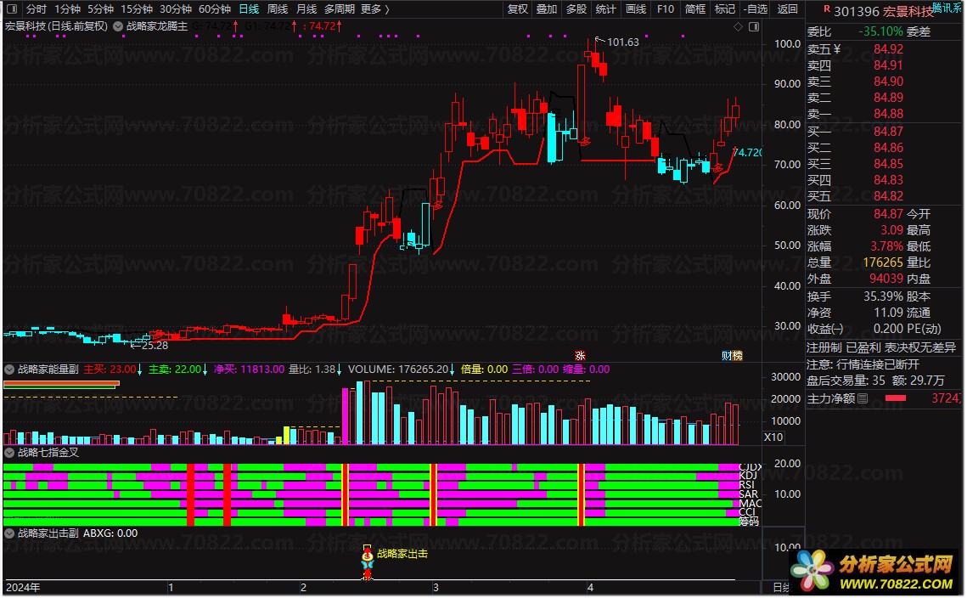Click the 注册制 已盈利 表决权无差异 line
The image size is (967, 598).
click(x=881, y=348)
